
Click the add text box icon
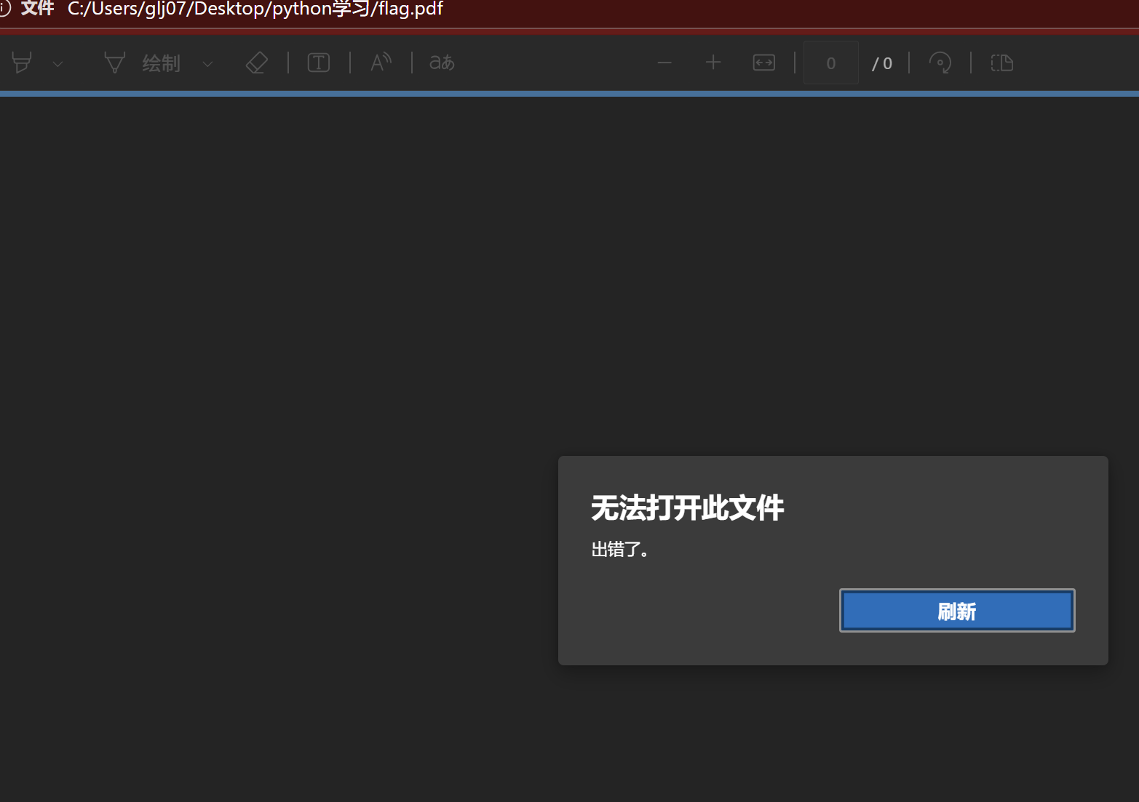[319, 63]
